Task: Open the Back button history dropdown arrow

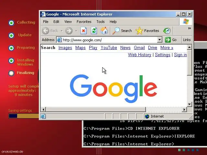Action: [x=62, y=31]
